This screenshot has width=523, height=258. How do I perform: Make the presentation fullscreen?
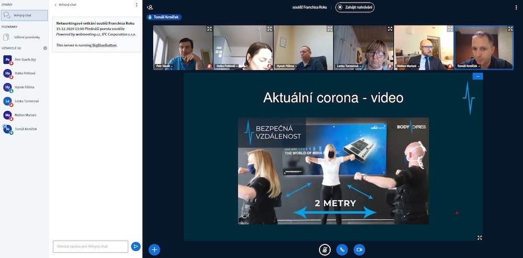pos(480,238)
